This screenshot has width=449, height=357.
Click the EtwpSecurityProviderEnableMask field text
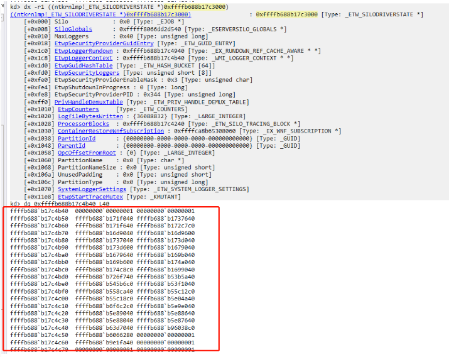click(x=105, y=80)
